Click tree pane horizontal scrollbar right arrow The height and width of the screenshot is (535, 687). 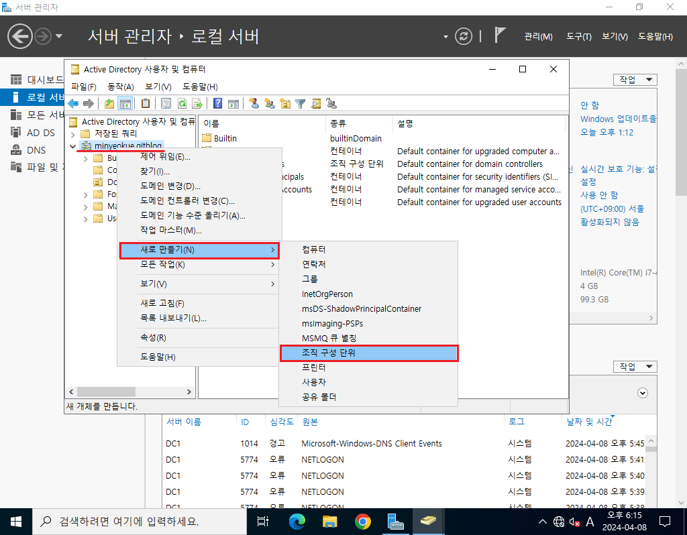[189, 392]
